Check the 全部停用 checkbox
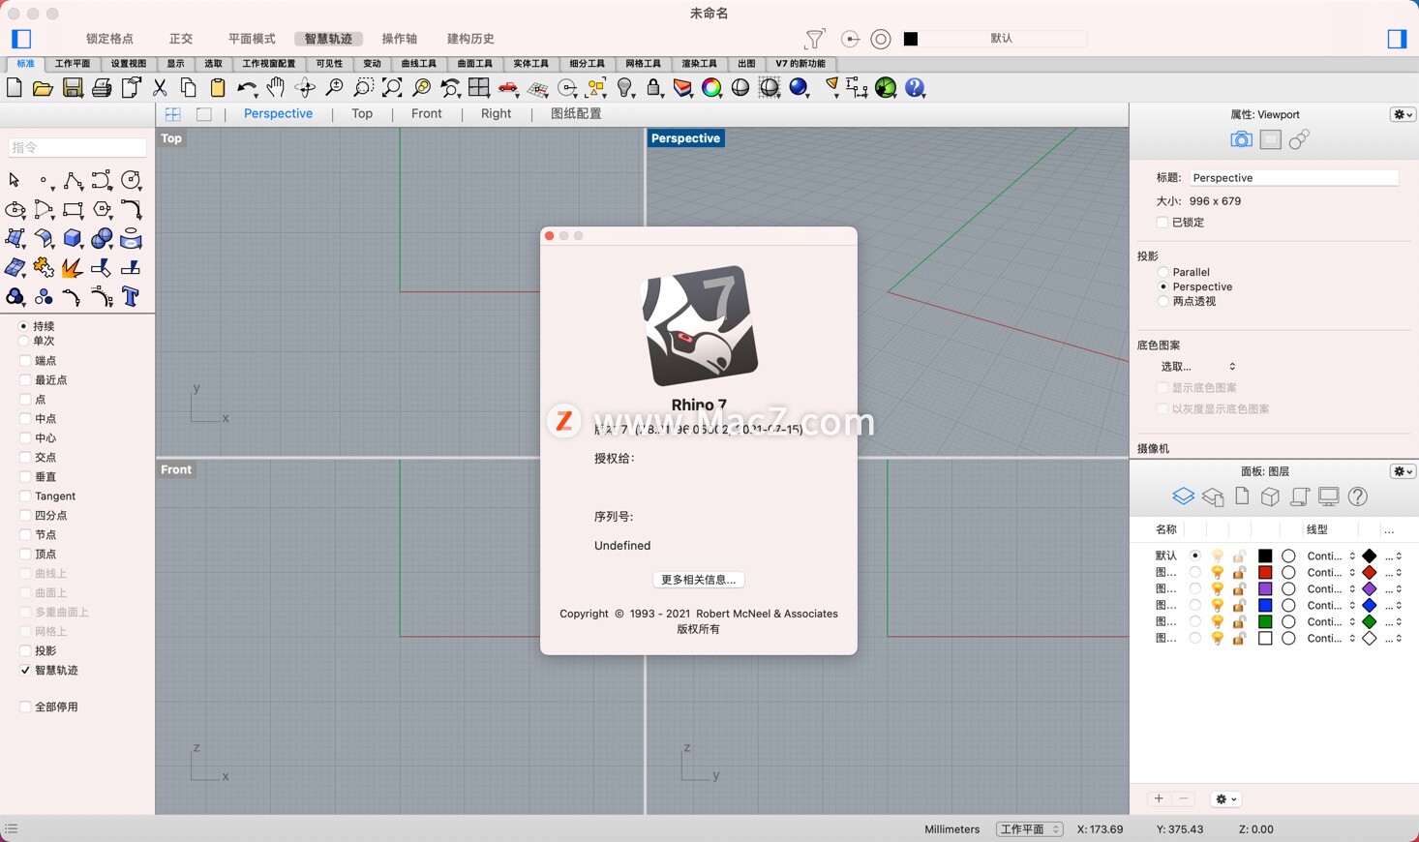The width and height of the screenshot is (1419, 842). 25,707
